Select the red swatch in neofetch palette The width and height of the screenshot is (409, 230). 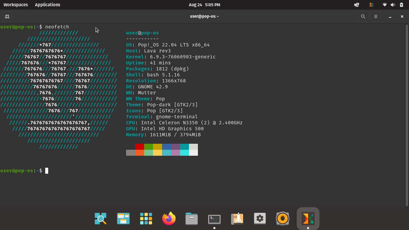[139, 147]
